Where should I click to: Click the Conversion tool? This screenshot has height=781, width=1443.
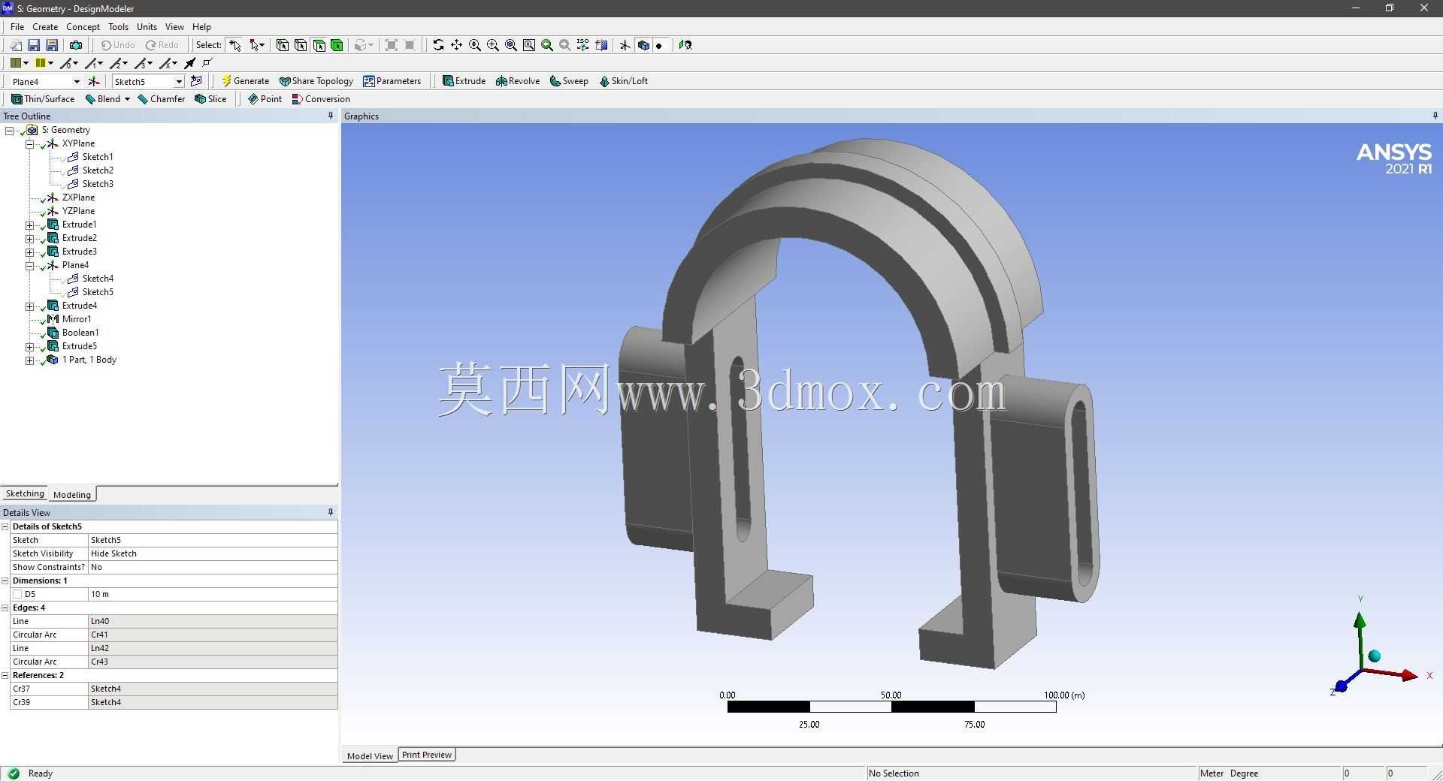(x=321, y=99)
